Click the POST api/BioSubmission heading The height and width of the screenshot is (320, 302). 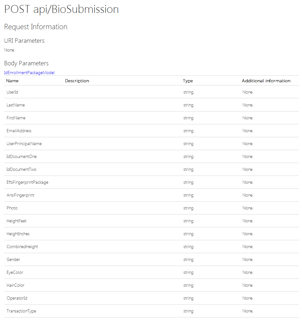(x=61, y=9)
